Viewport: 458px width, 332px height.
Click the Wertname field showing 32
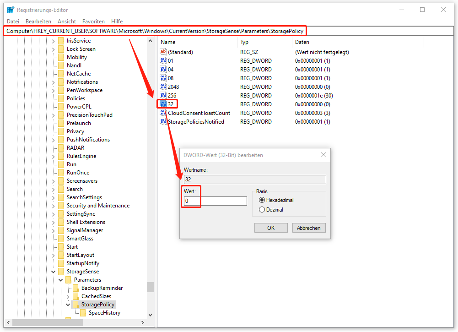pyautogui.click(x=255, y=180)
